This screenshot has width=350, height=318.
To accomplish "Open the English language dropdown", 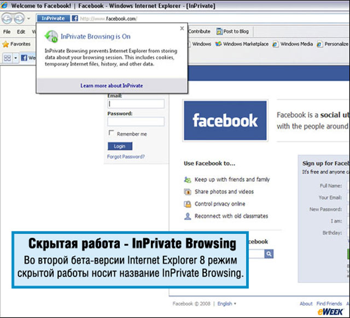I will 227,303.
